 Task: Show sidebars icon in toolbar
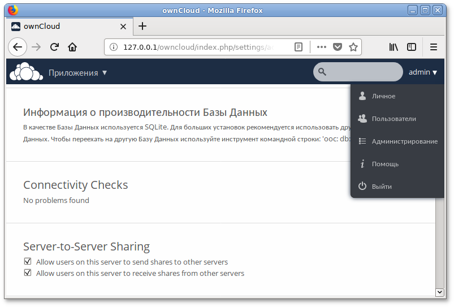click(412, 47)
